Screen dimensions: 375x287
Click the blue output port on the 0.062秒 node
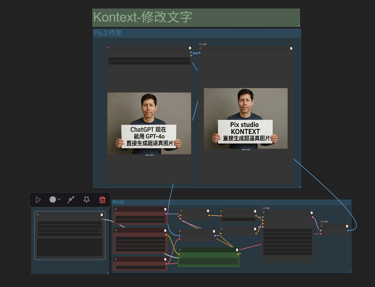(348, 231)
